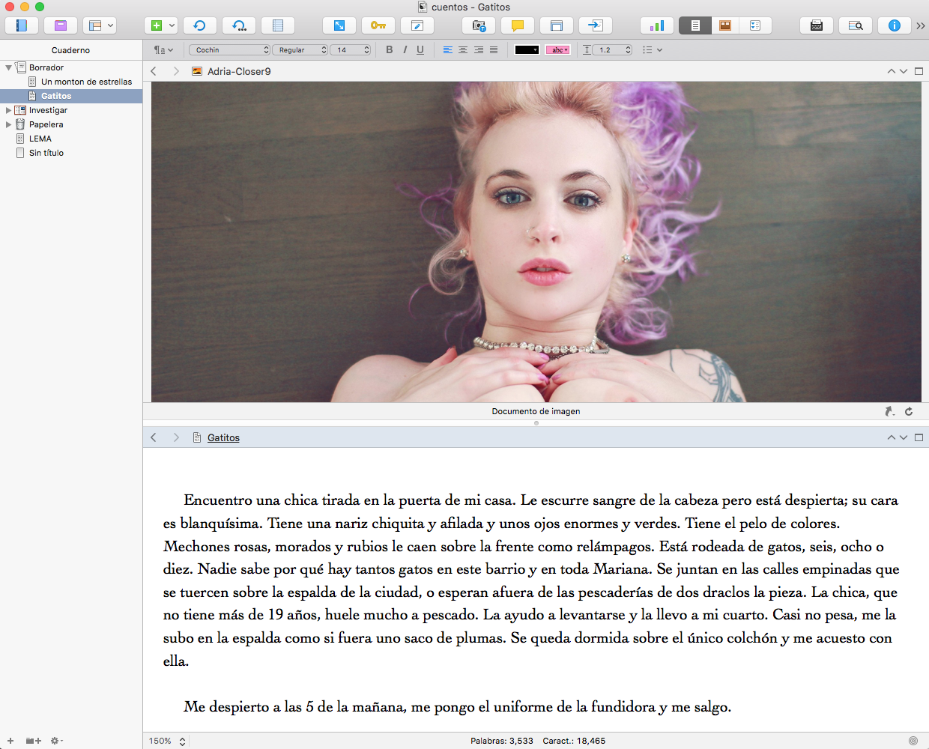Click the yellow key keywords icon
The width and height of the screenshot is (929, 749).
point(378,25)
